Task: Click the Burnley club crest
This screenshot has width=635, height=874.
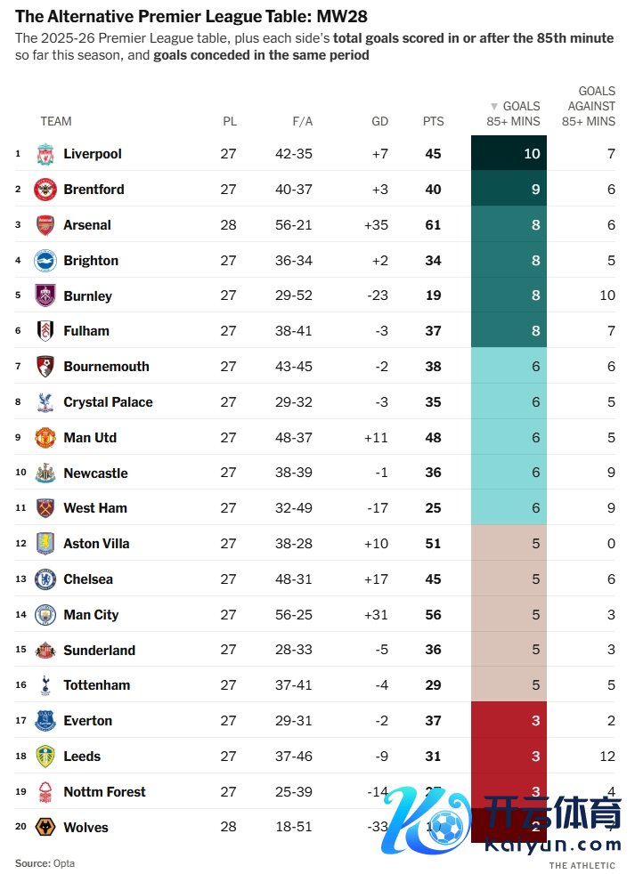Action: point(45,295)
